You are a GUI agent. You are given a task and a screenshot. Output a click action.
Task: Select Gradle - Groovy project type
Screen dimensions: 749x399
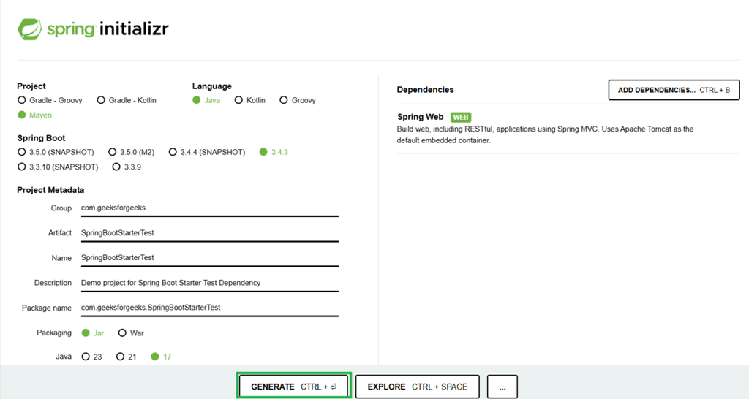(50, 100)
